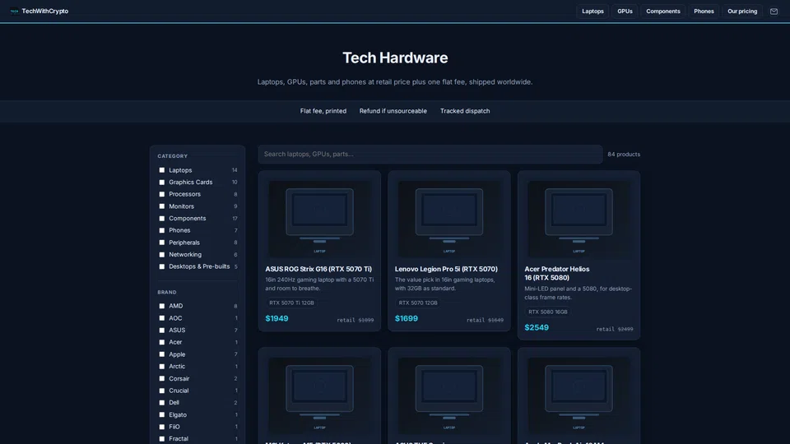Click the Tracked dispatch label

(465, 111)
